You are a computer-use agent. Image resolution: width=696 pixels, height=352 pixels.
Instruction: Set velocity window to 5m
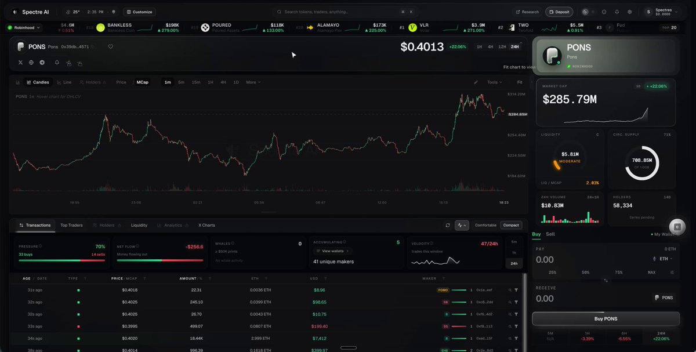coord(513,242)
